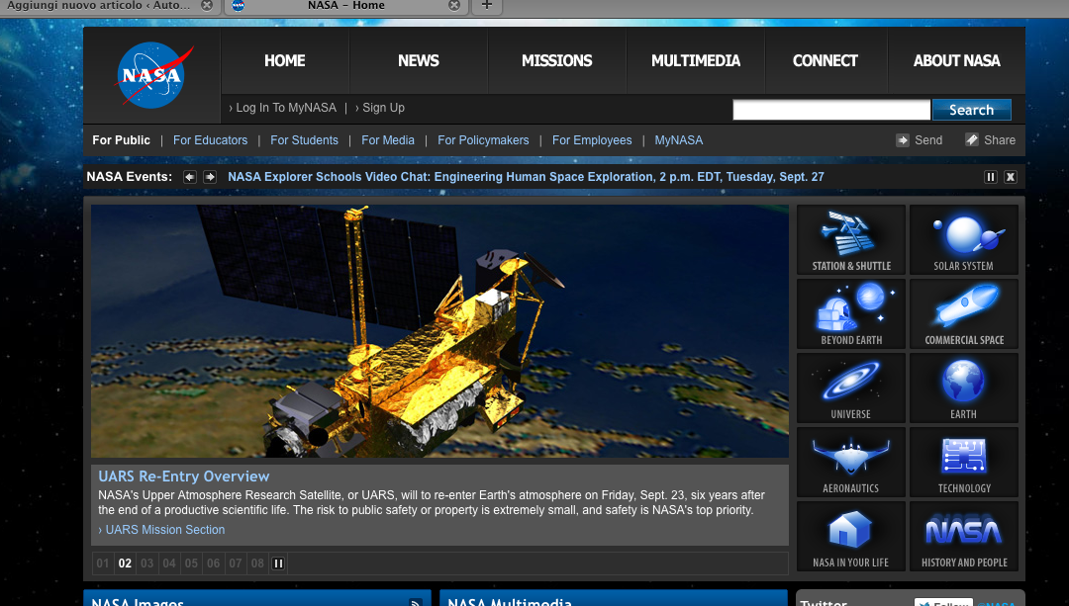Open the Beyond Earth topic
The width and height of the screenshot is (1069, 606).
(851, 314)
